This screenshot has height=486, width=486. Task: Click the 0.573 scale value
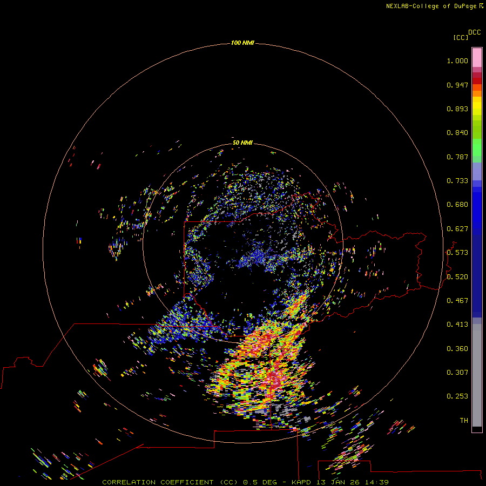click(457, 253)
